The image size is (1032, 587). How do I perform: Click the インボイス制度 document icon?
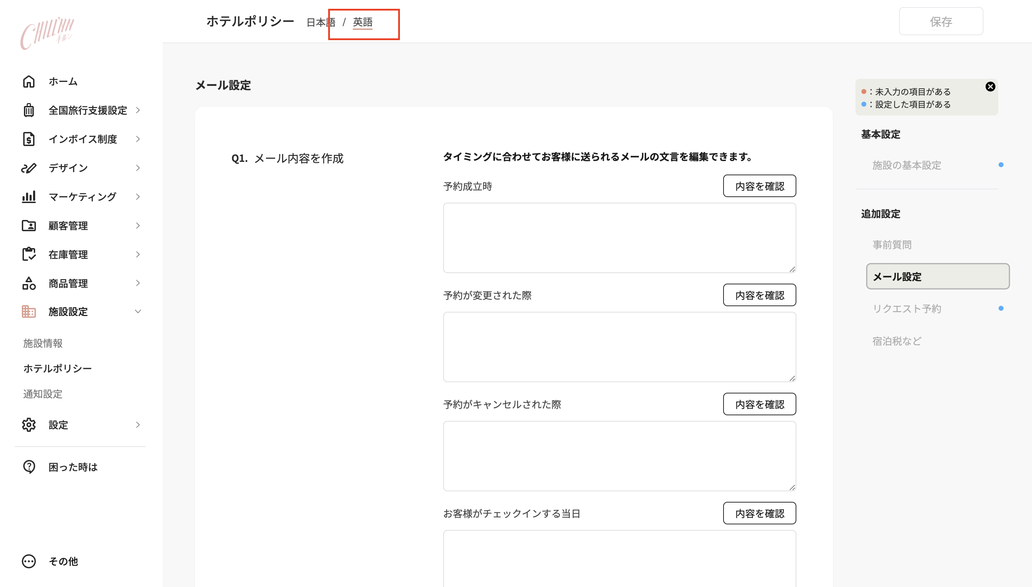28,139
